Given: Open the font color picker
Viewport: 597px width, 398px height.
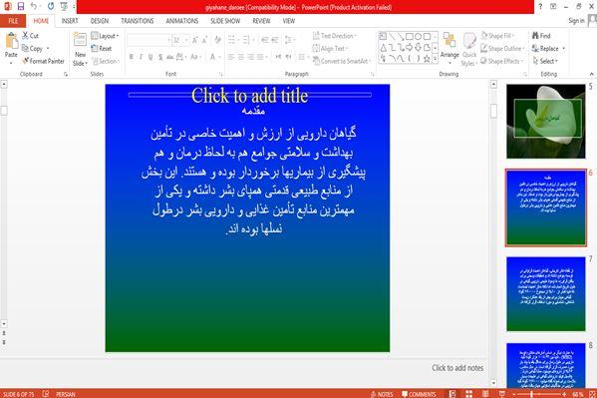Looking at the screenshot, I should coord(214,57).
